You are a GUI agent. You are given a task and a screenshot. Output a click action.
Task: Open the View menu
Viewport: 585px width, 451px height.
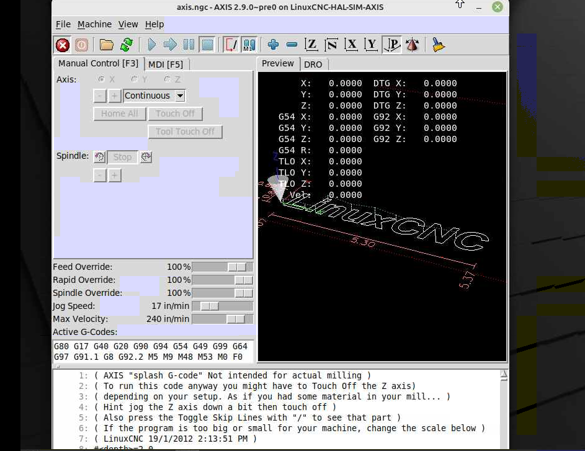tap(128, 25)
